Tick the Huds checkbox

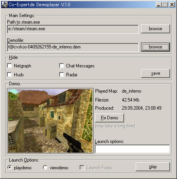(x=10, y=74)
